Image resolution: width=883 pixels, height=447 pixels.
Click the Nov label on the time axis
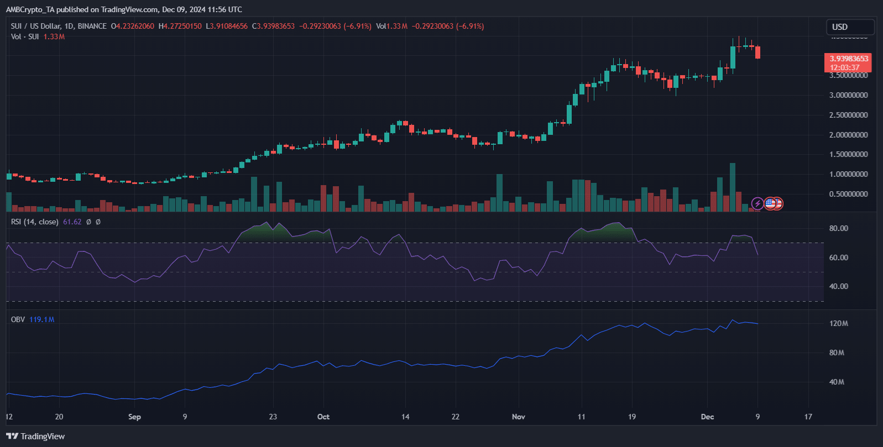tap(519, 417)
